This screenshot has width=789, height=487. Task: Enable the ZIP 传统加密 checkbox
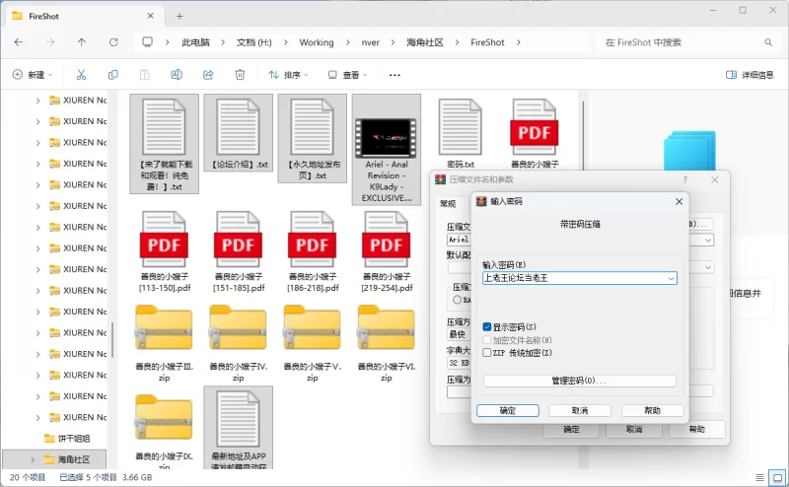pos(487,352)
